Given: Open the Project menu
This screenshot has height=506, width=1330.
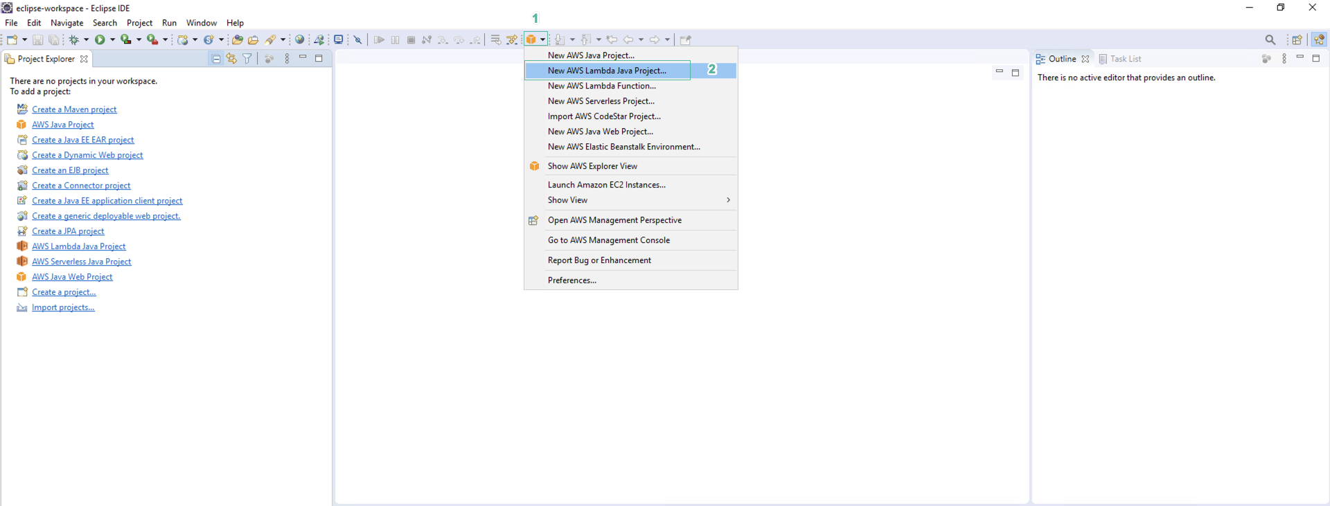Looking at the screenshot, I should coord(139,23).
